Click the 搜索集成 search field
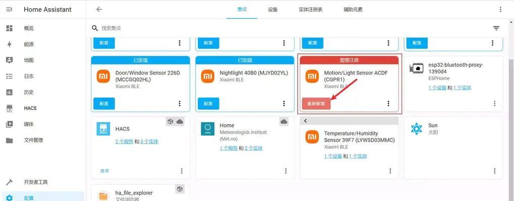Screen dimensions: 514x201 pos(289,28)
